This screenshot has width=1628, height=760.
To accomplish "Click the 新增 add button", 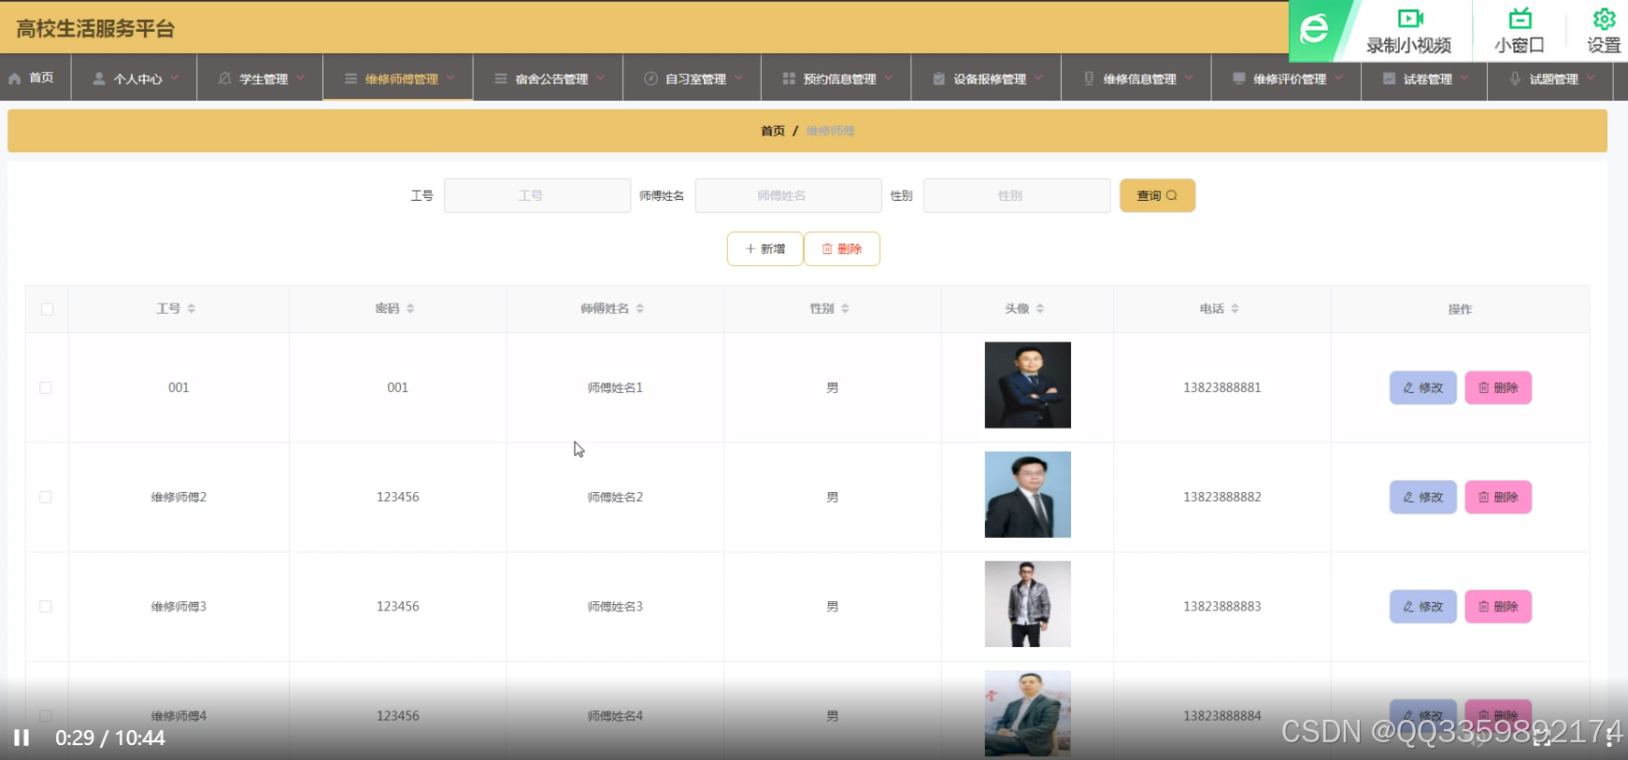I will (764, 248).
